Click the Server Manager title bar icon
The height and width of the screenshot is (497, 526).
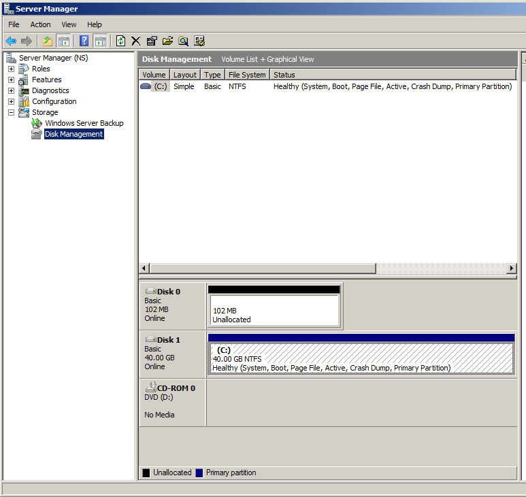8,8
